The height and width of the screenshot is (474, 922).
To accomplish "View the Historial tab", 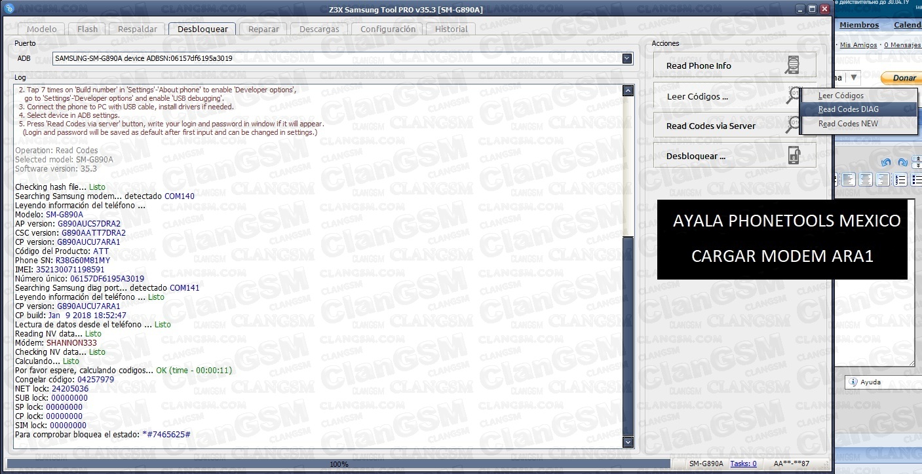I will pos(451,29).
